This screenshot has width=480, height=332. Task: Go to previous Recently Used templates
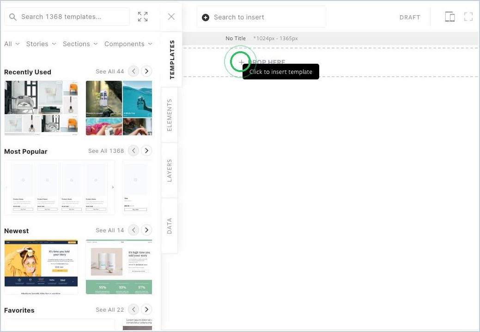(x=134, y=71)
